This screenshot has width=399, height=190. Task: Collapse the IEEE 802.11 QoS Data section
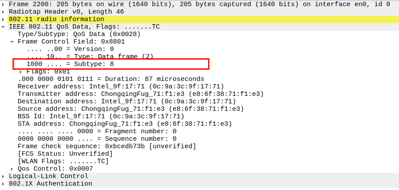point(4,27)
